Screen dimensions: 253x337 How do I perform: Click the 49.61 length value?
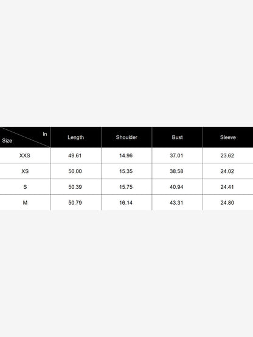click(x=75, y=155)
